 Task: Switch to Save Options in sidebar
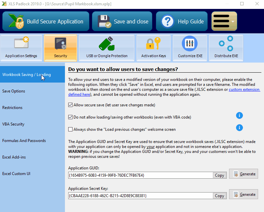(x=14, y=91)
